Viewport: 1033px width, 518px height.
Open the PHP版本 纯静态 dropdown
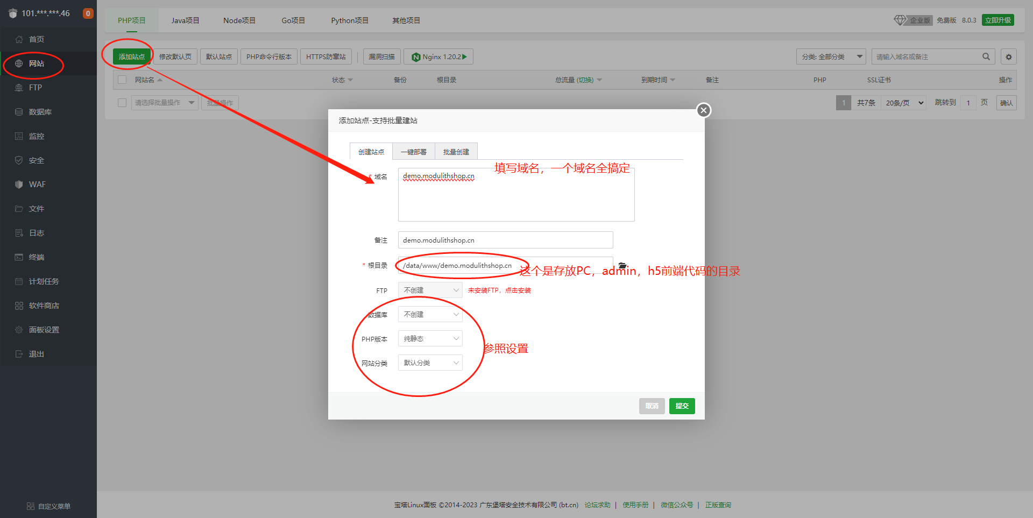pos(430,338)
